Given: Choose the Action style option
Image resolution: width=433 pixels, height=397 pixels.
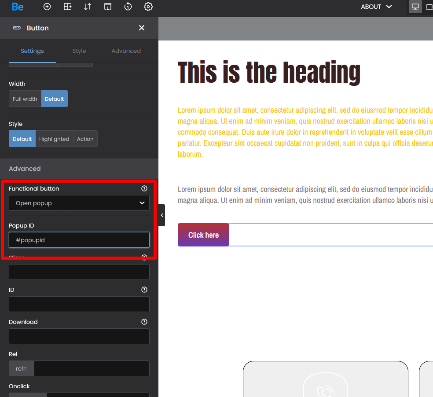Looking at the screenshot, I should click(85, 139).
